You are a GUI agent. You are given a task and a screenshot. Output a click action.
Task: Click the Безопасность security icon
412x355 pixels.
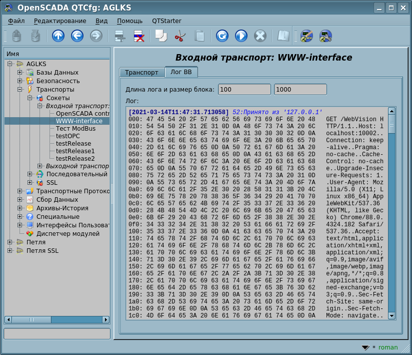coord(30,81)
